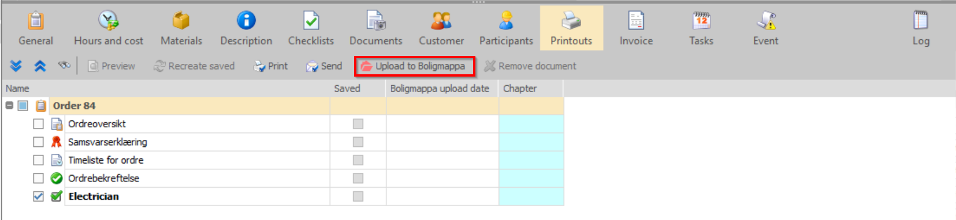Select the Printouts tab

[x=571, y=28]
